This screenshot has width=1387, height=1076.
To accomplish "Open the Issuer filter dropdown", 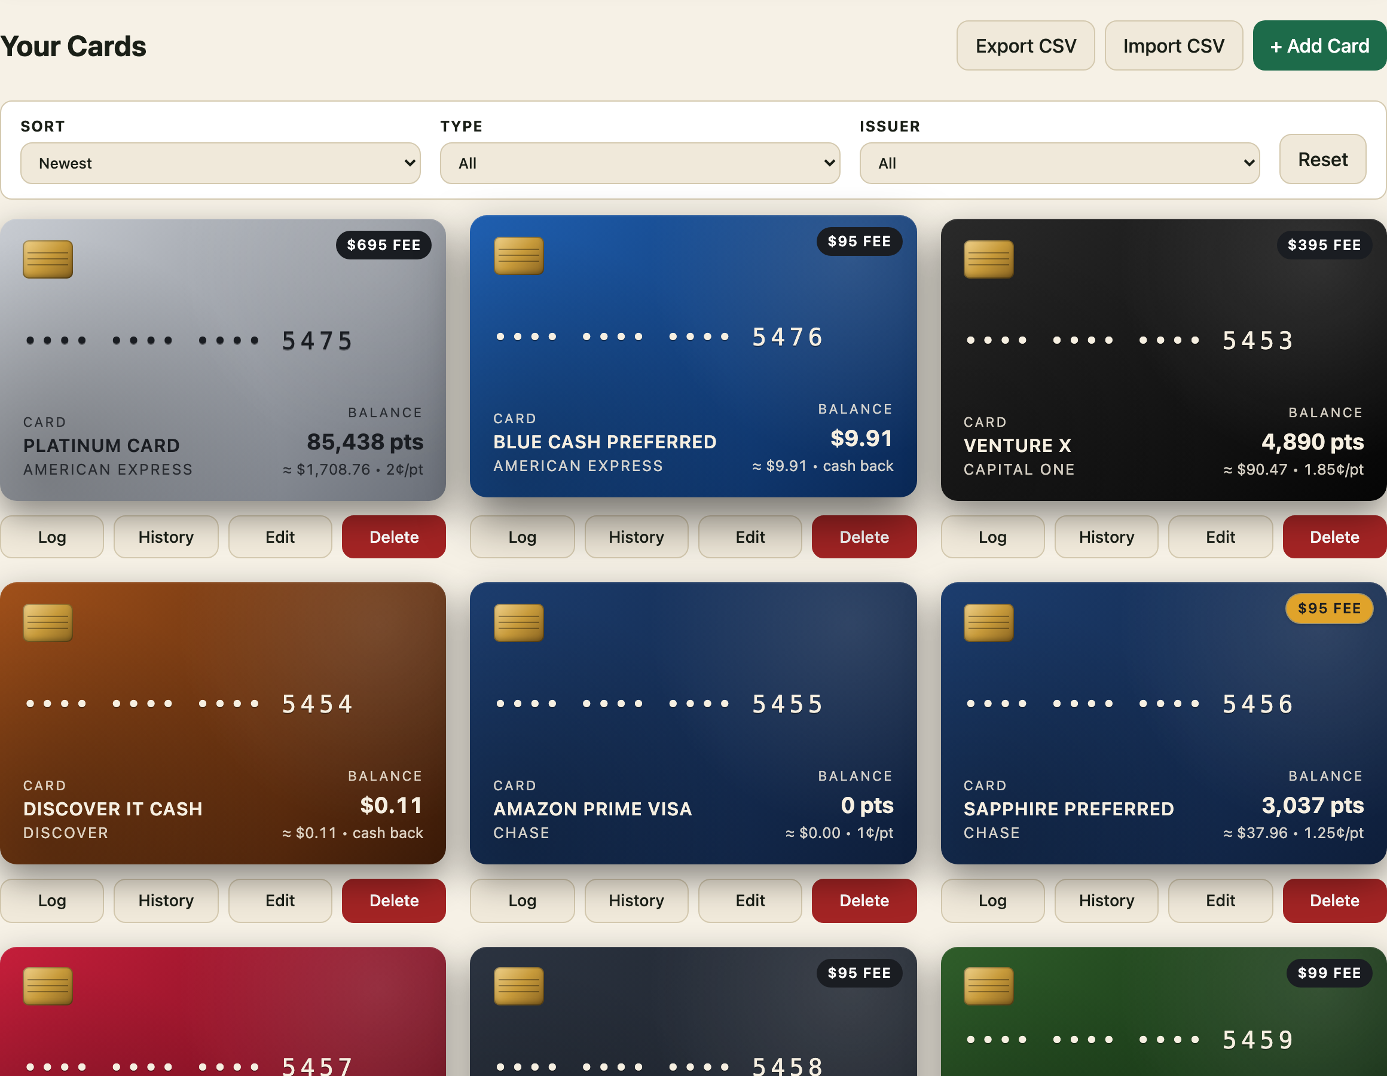I will 1059,163.
